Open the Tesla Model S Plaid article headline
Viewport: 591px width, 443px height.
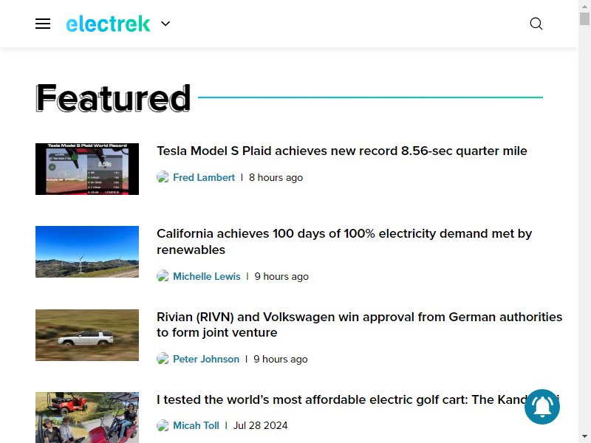(x=342, y=151)
